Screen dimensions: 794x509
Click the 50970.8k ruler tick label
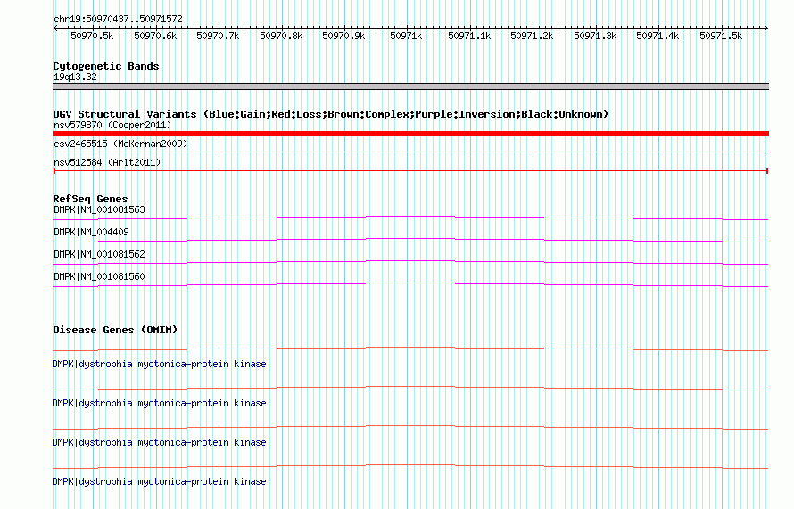[281, 36]
